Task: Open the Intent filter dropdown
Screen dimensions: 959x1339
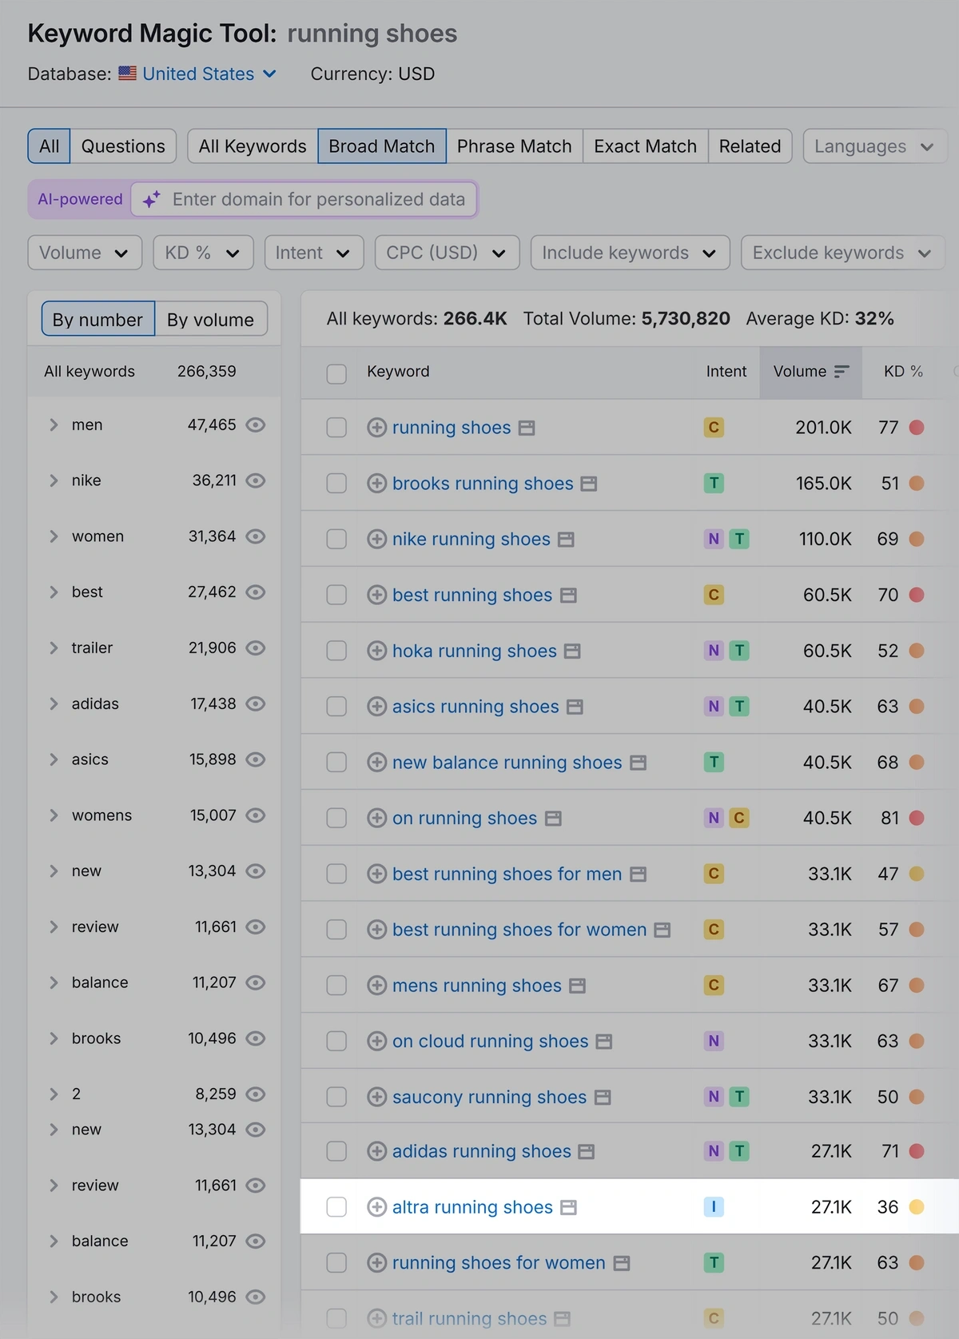Action: (x=314, y=253)
